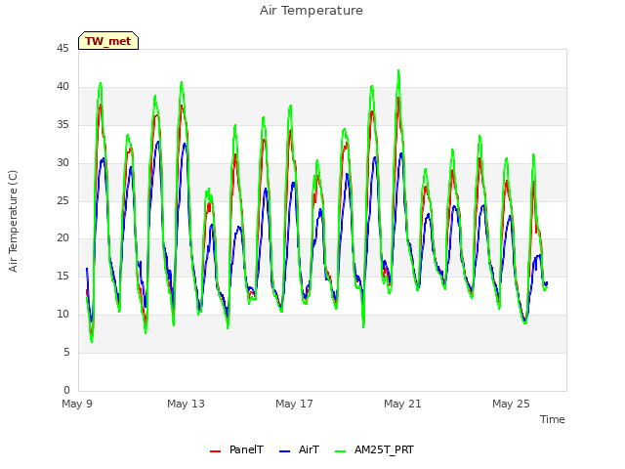The image size is (625, 469).
Task: Toggle the AirT legend entry
Action: (x=300, y=449)
